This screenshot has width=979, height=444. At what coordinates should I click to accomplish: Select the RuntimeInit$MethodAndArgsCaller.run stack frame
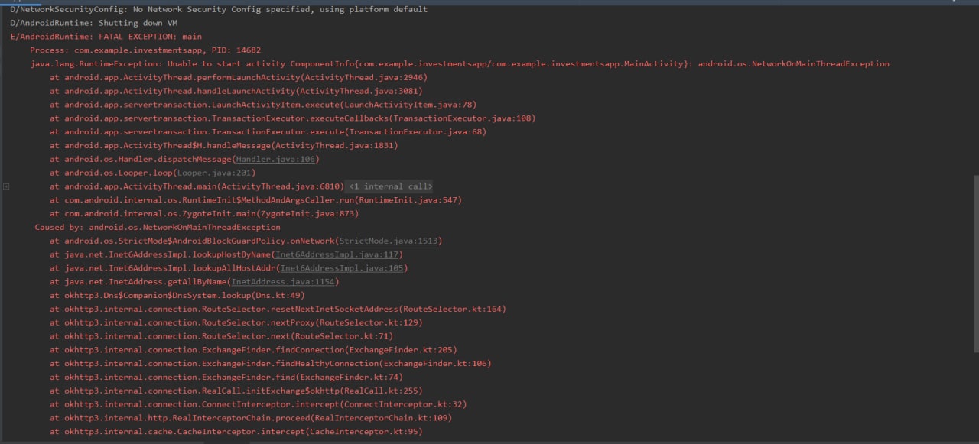[256, 200]
